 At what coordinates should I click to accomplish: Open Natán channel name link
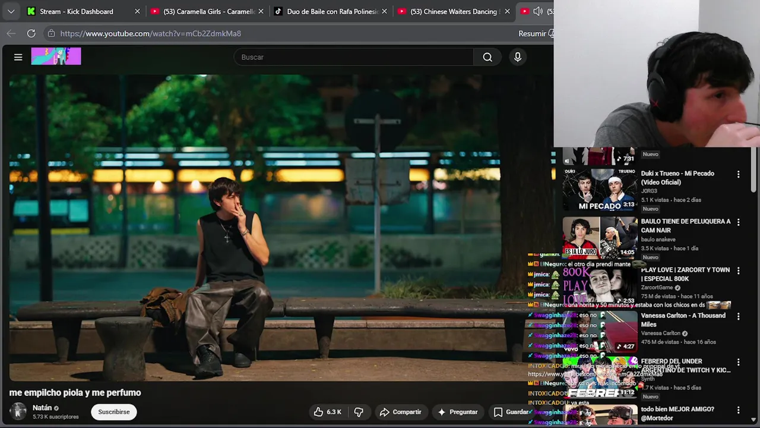42,408
